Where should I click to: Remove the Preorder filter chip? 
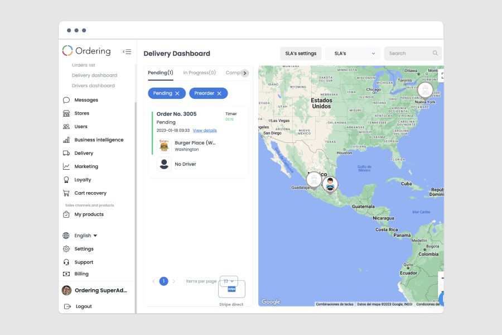click(x=219, y=93)
